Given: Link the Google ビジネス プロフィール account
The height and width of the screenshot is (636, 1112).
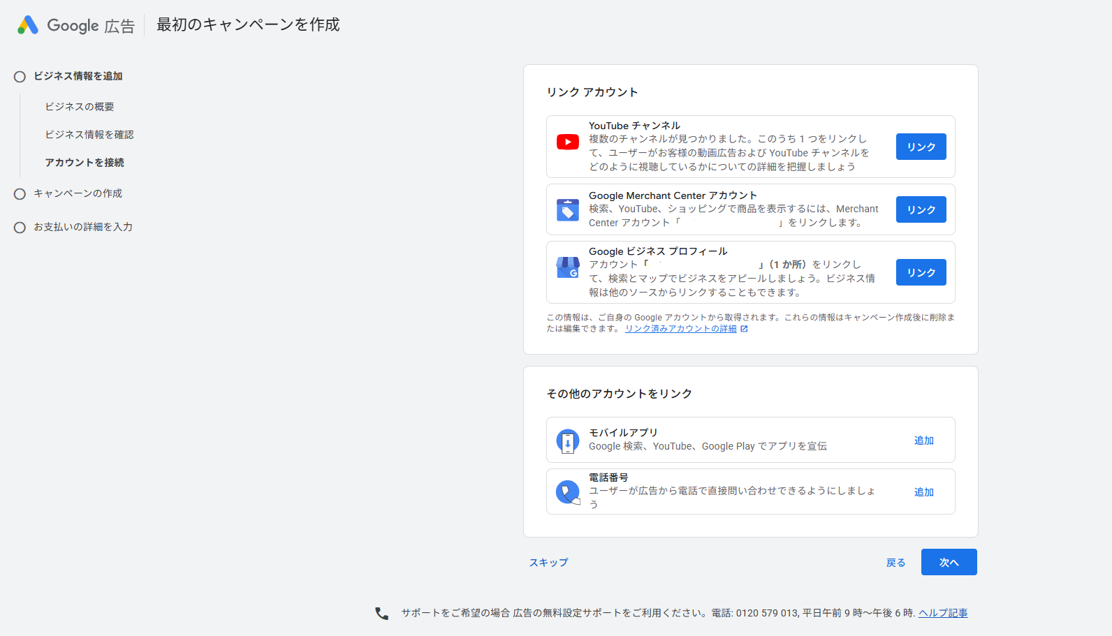Looking at the screenshot, I should pyautogui.click(x=921, y=272).
